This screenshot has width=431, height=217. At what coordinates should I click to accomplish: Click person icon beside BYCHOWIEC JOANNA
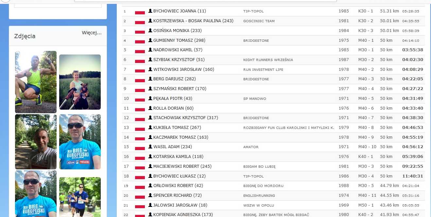(150, 11)
